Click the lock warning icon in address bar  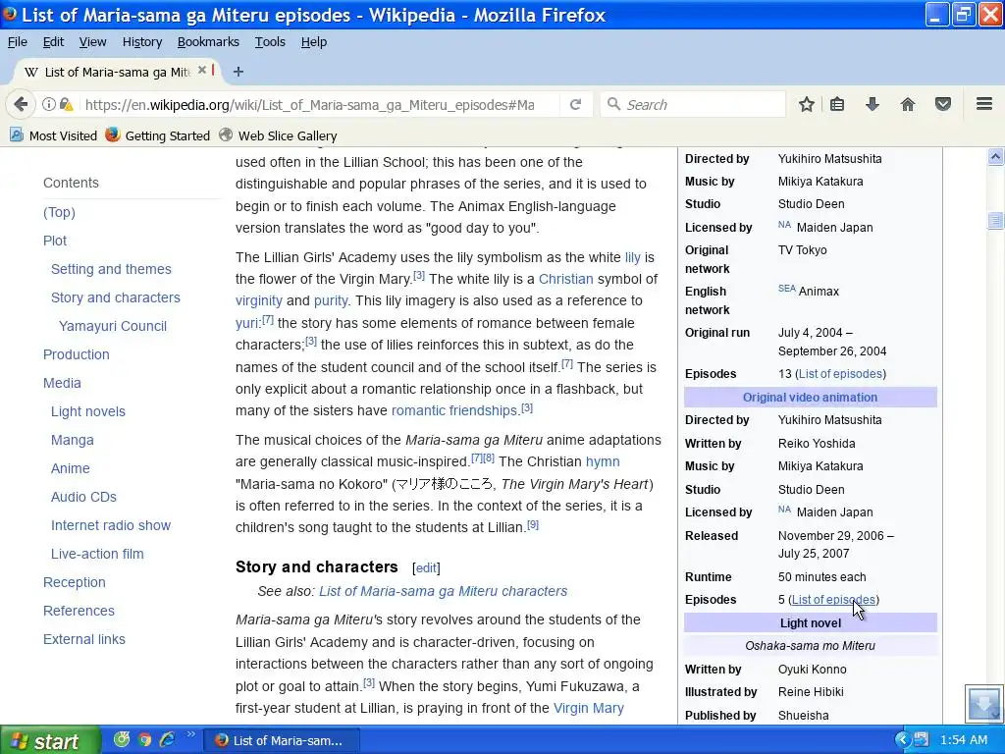66,104
